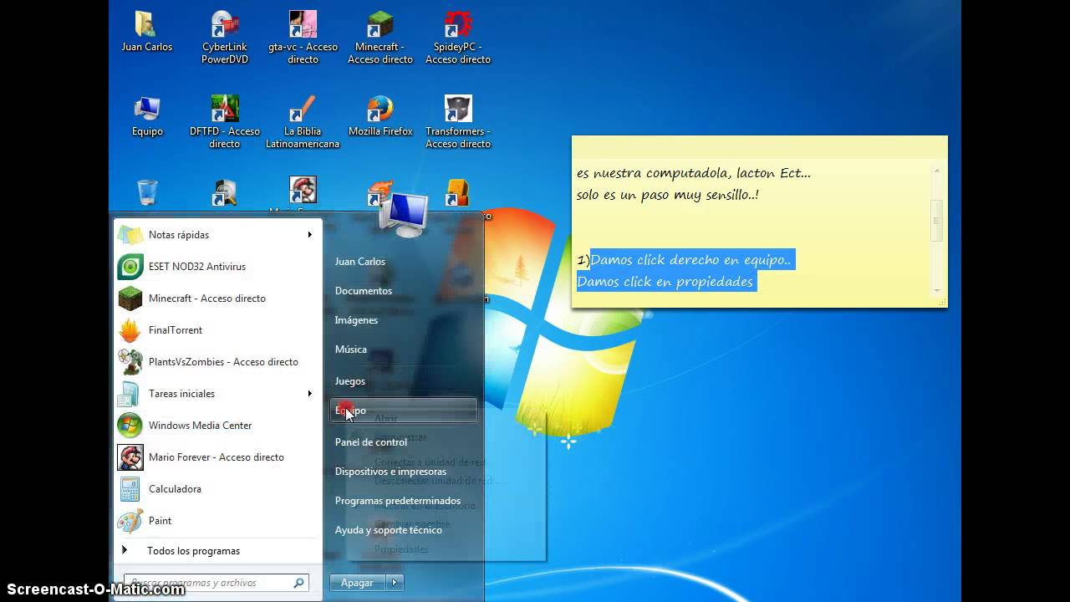The image size is (1070, 602).
Task: Click the sticky note scroll up arrow
Action: pos(936,171)
